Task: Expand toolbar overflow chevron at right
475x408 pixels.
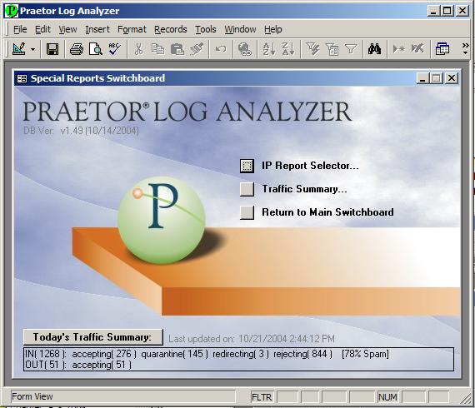Action: tap(465, 49)
